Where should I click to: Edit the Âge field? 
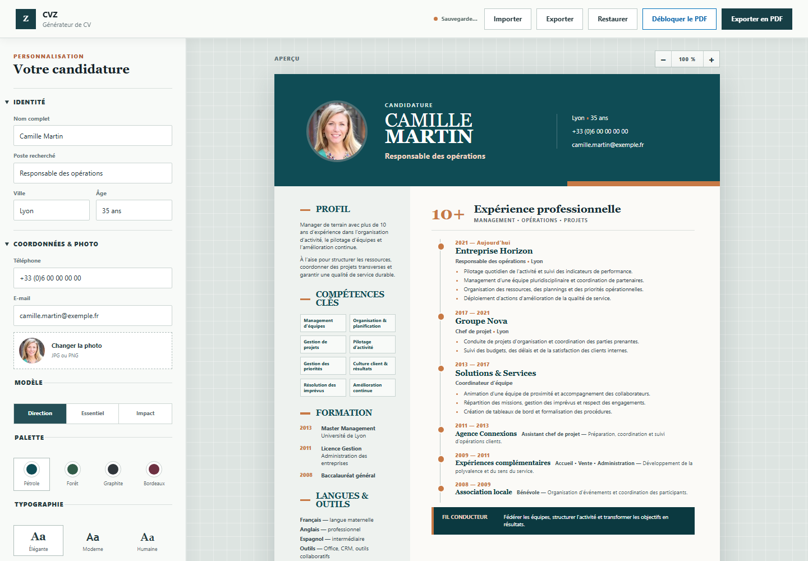tap(134, 210)
